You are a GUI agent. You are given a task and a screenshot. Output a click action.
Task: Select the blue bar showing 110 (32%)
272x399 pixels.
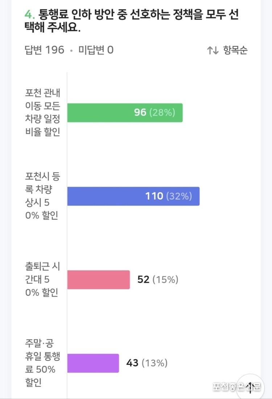133,196
